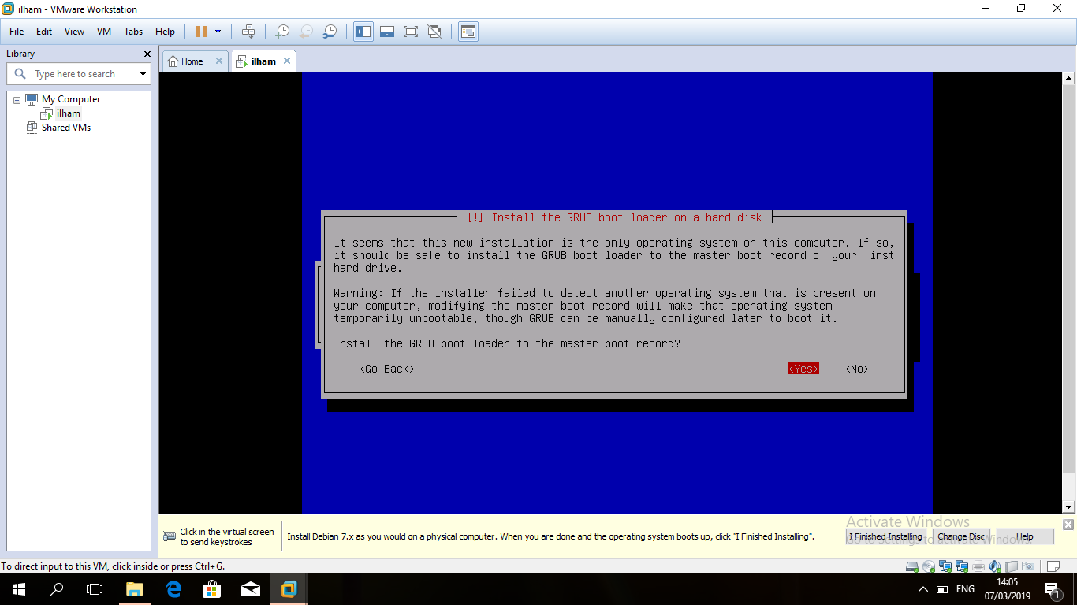
Task: Open the Windows Start menu
Action: point(19,589)
